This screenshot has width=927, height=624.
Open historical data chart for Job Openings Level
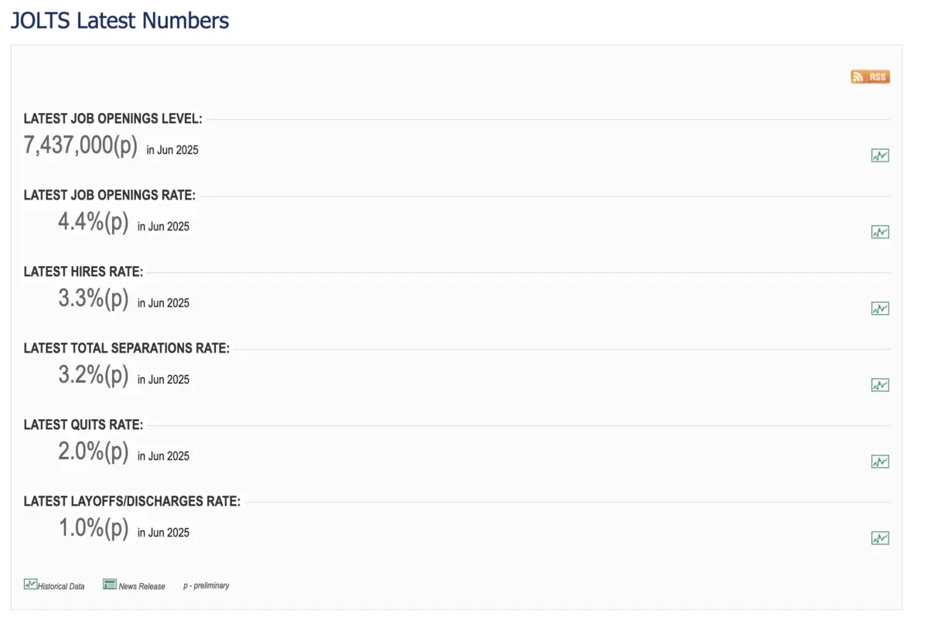point(880,155)
